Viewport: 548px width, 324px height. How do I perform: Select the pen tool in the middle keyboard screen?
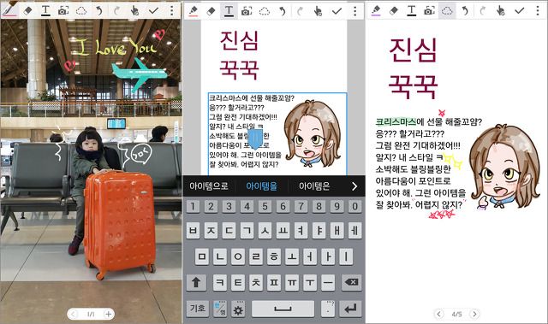click(194, 11)
